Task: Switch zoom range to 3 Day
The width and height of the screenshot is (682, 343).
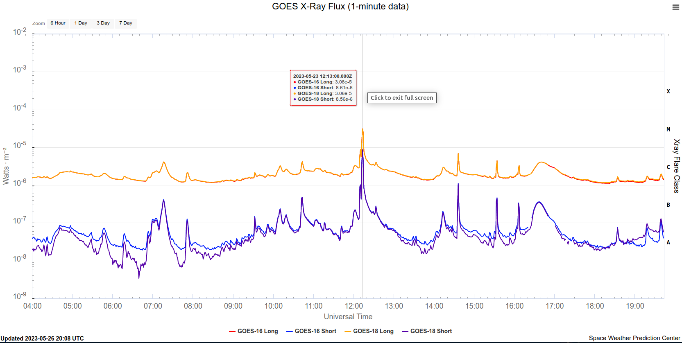Action: click(x=103, y=23)
